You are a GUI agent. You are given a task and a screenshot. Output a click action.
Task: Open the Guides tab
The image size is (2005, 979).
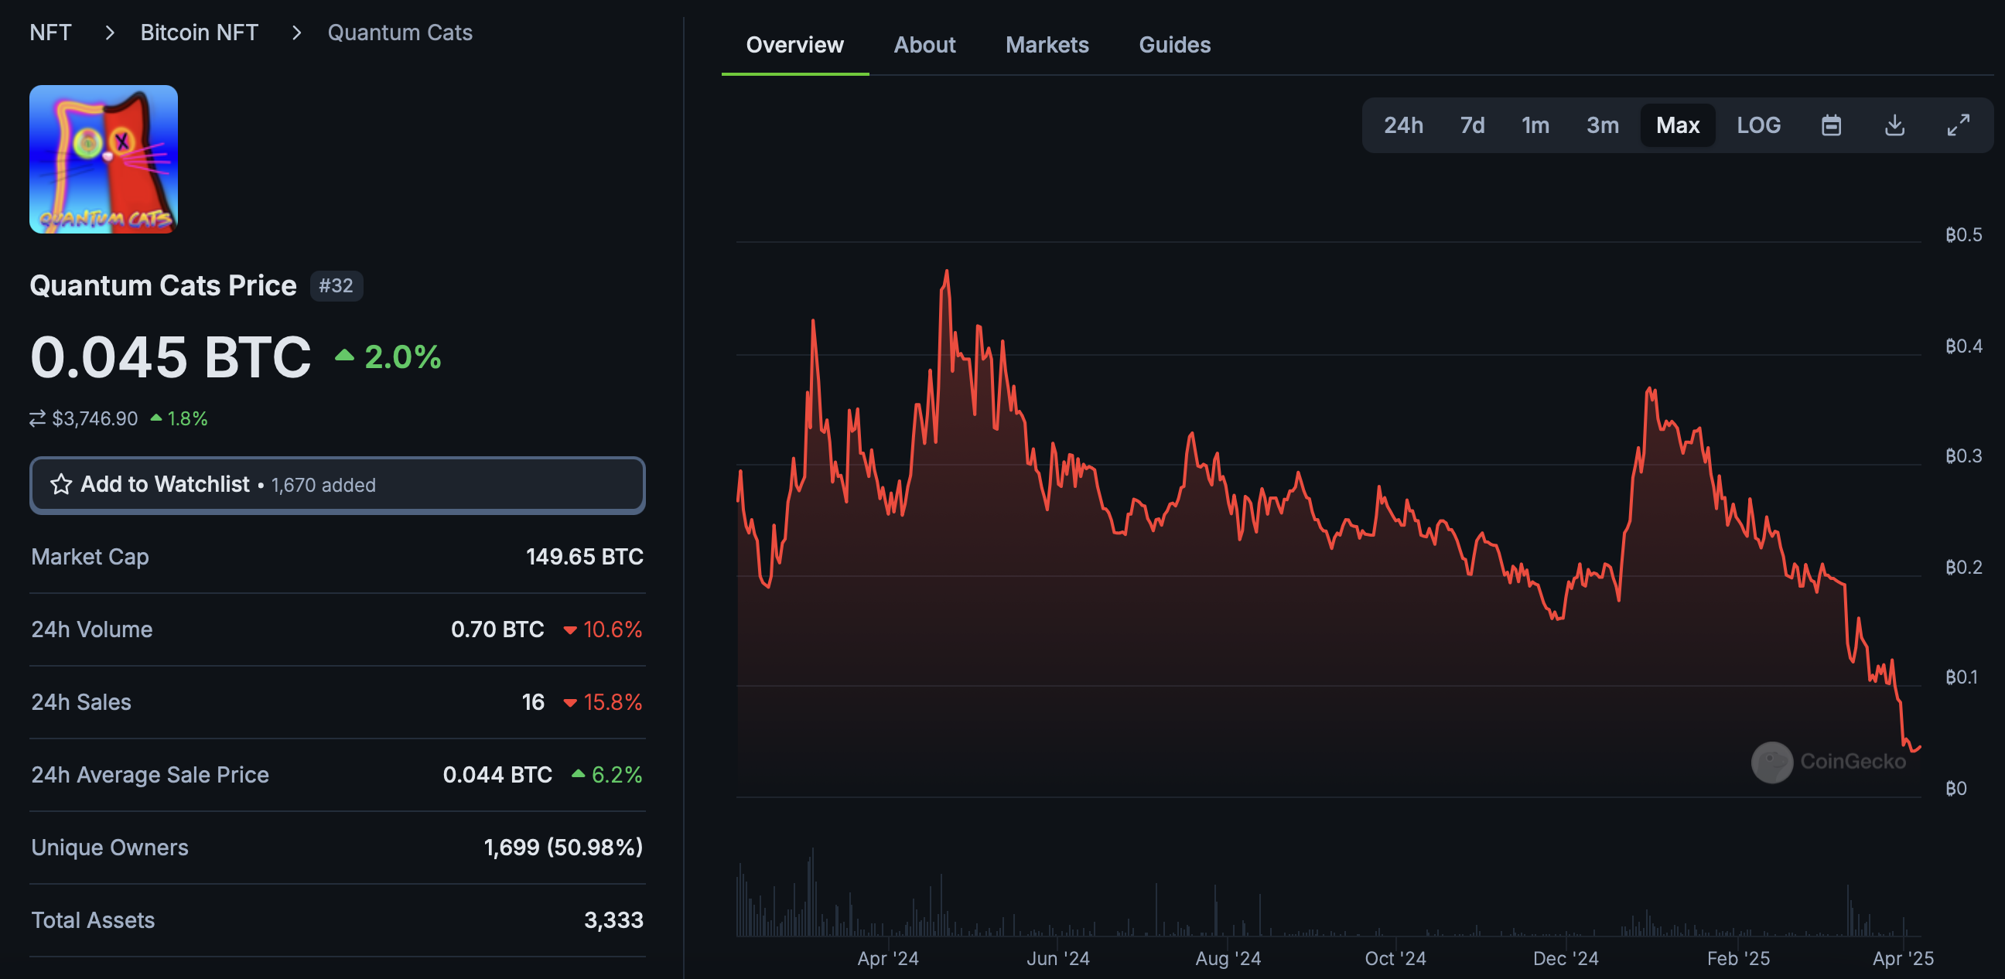tap(1174, 45)
